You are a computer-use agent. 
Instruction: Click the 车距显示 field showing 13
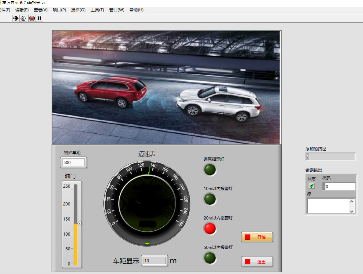(x=154, y=261)
